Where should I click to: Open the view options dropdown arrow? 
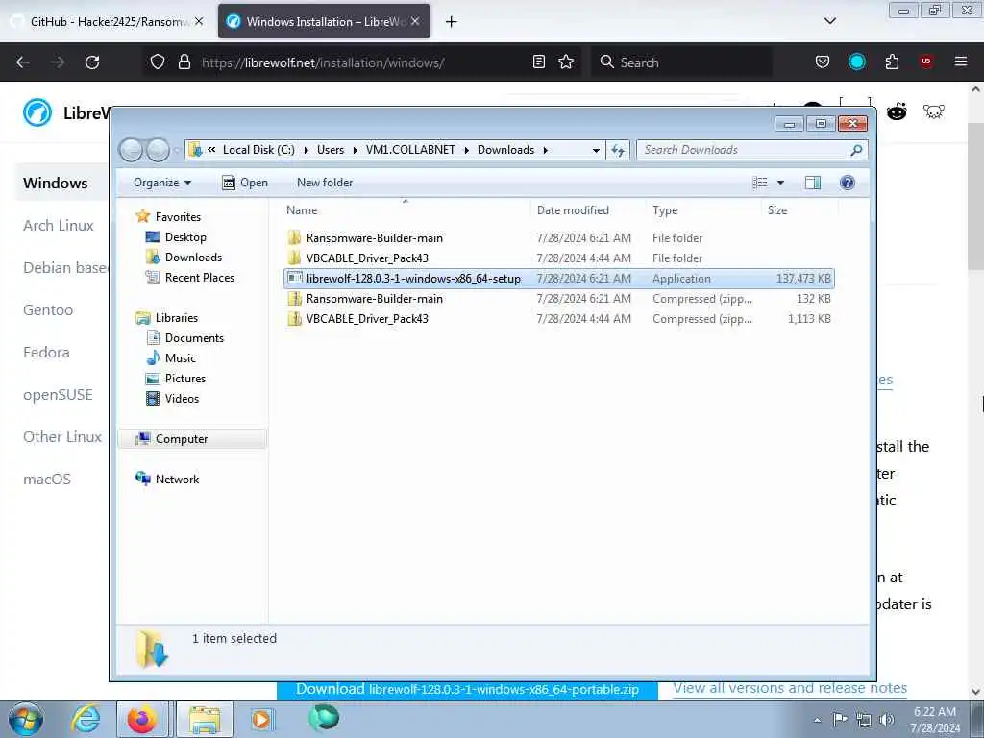pos(780,183)
